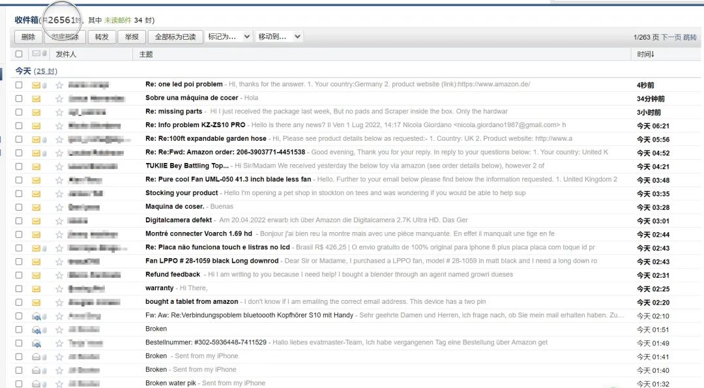This screenshot has height=388, width=704.
Task: Check the 'Re: one led poi problem' email
Action: [18, 85]
